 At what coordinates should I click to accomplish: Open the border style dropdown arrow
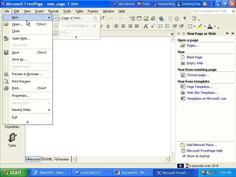pos(195,27)
